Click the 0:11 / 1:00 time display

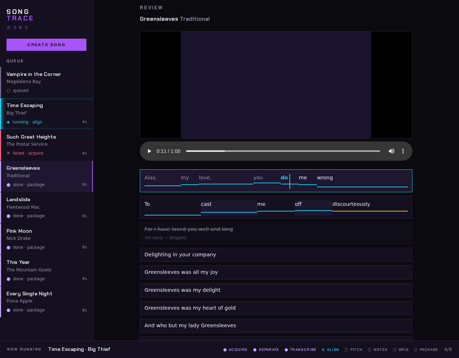[169, 151]
